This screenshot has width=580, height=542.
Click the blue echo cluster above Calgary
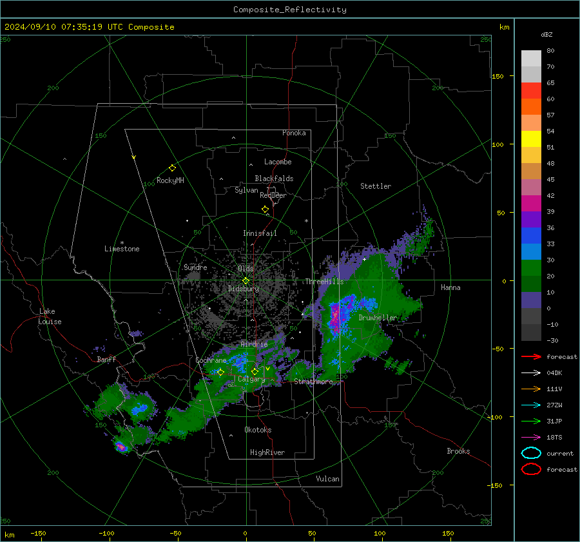point(239,360)
